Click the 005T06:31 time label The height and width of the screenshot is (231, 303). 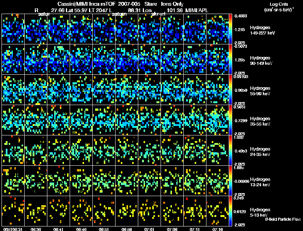point(13,229)
